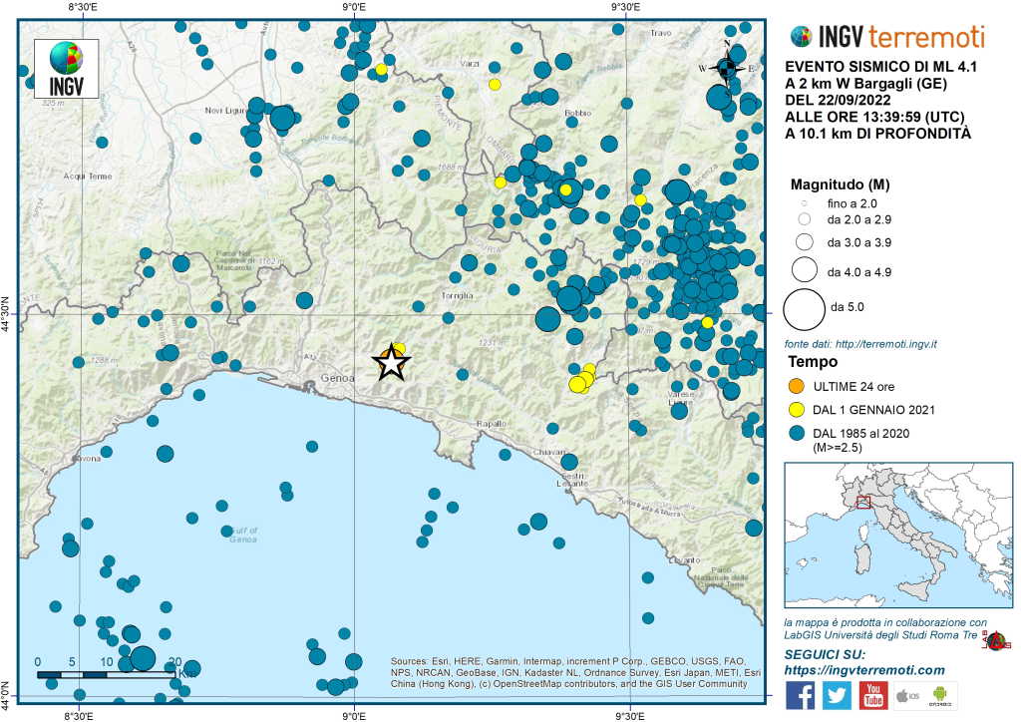Click the largest 'da 5.0' magnitude circle

[804, 308]
